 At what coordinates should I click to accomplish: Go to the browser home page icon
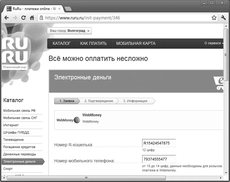point(32,18)
